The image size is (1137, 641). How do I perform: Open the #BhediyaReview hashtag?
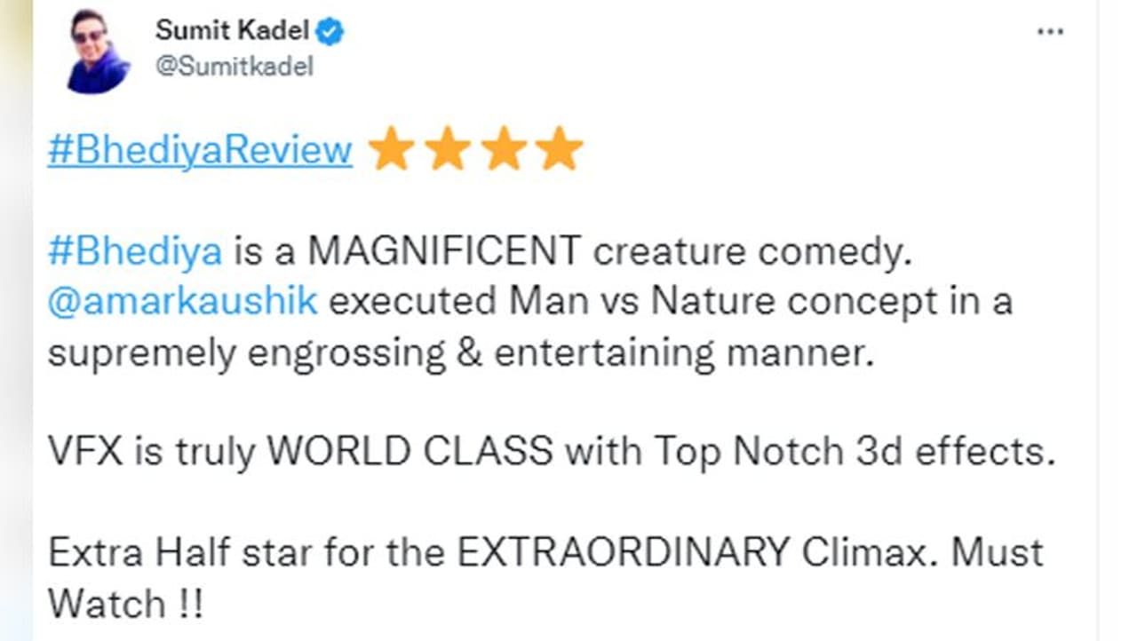(x=200, y=150)
